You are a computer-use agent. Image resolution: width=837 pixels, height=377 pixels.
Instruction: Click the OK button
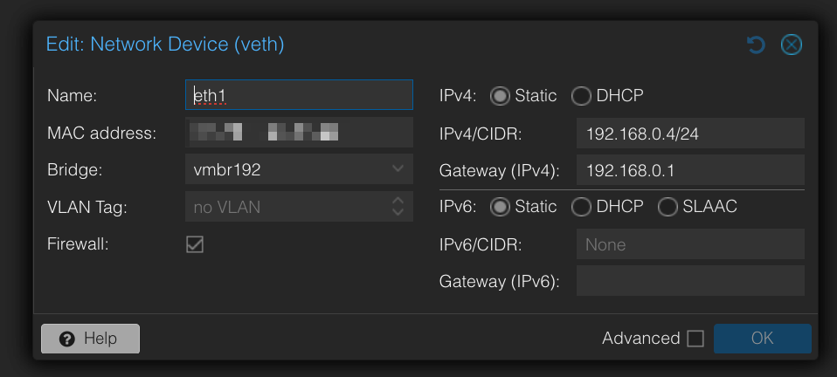[762, 339]
